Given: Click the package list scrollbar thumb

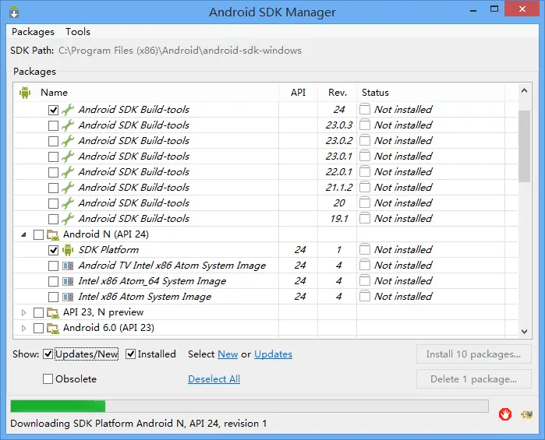Looking at the screenshot, I should tap(524, 146).
